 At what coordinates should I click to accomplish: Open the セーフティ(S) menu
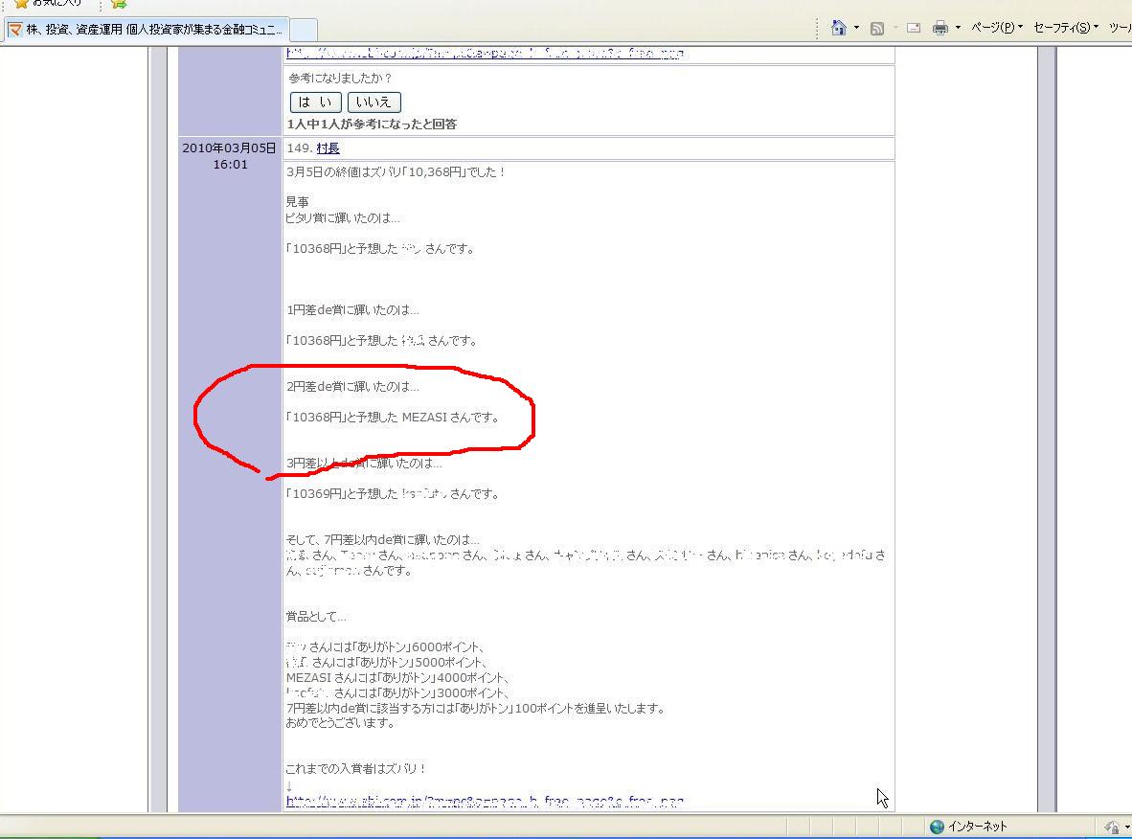(x=1065, y=28)
